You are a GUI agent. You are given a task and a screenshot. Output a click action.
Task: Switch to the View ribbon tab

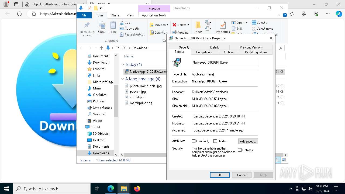pyautogui.click(x=130, y=15)
